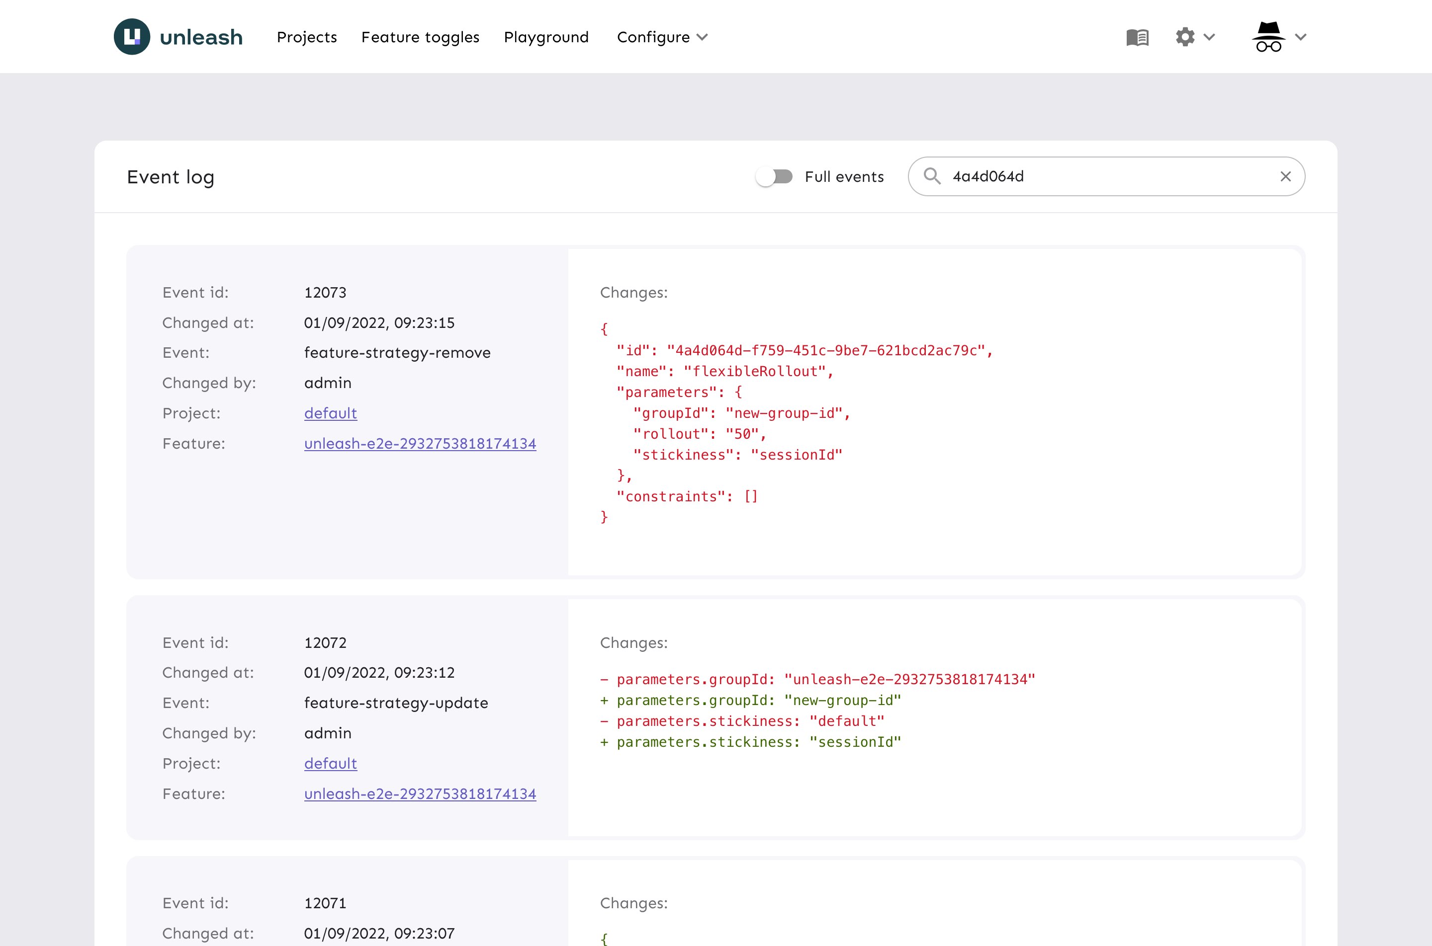Click the Full events label

(844, 177)
